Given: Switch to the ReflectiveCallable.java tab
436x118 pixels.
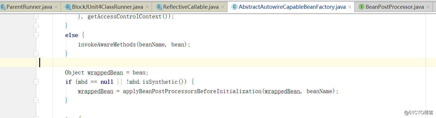Looking at the screenshot, I should click(x=191, y=7).
